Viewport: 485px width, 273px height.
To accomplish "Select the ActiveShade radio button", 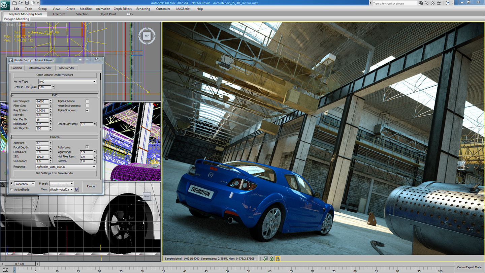I will 12,189.
